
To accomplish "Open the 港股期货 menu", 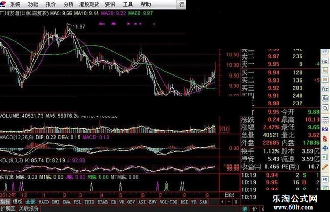I will [89, 4].
